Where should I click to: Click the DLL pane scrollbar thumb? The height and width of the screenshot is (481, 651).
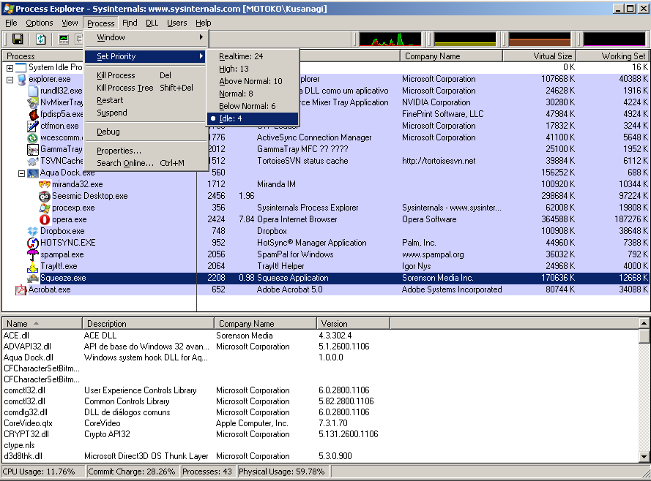[644, 336]
